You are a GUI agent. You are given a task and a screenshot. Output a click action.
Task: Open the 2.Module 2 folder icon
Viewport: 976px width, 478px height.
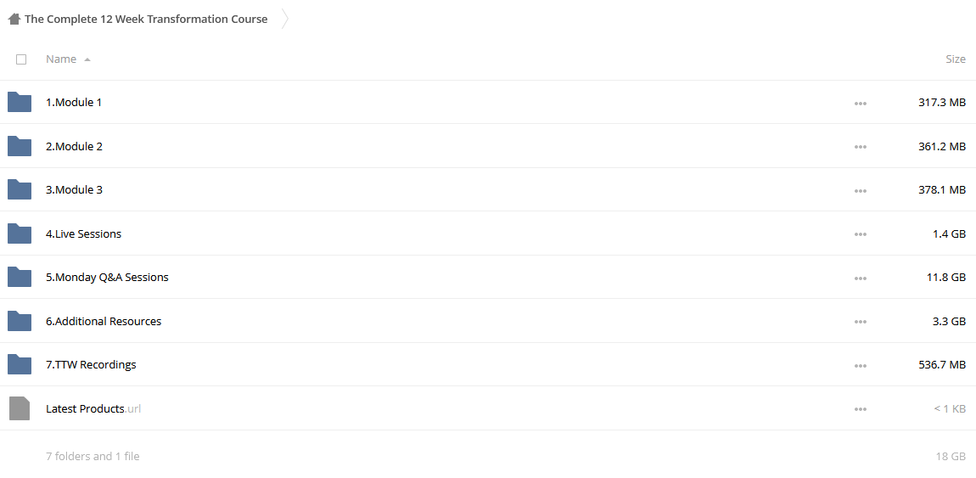point(20,146)
